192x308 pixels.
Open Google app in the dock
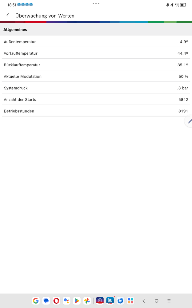[x=36, y=301]
